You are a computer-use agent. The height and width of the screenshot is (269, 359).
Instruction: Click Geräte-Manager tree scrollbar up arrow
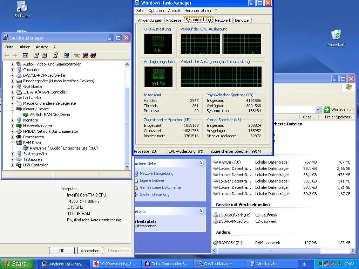(x=127, y=64)
